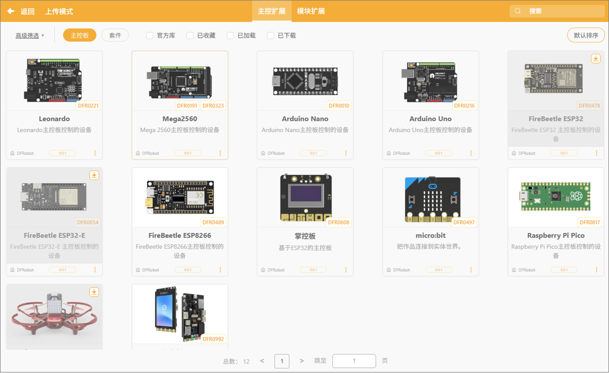Viewport: 609px width, 373px height.
Task: Open more options for Arduino Uno
Action: tap(471, 153)
